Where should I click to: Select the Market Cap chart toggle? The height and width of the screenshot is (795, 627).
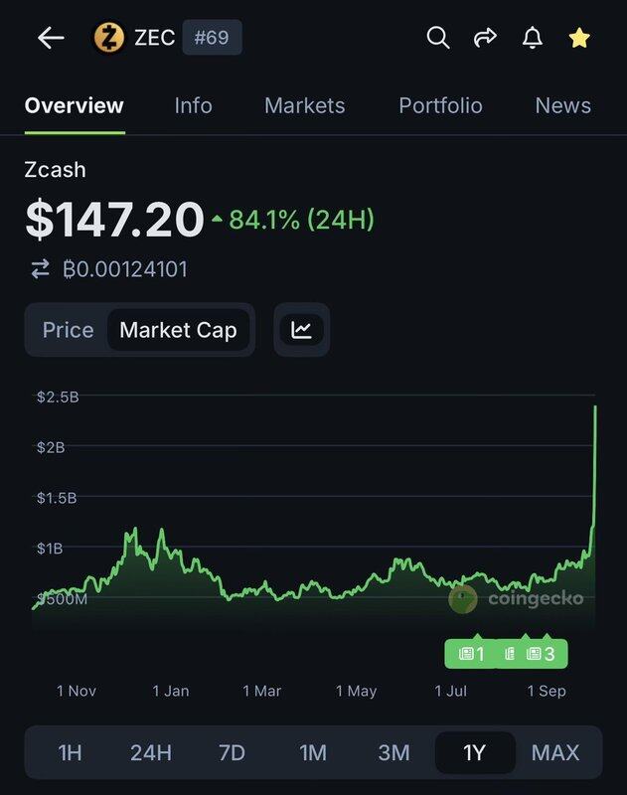178,330
